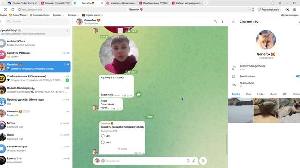Open a new browser tab
Screen dimensions: 300x168
(x=206, y=3)
